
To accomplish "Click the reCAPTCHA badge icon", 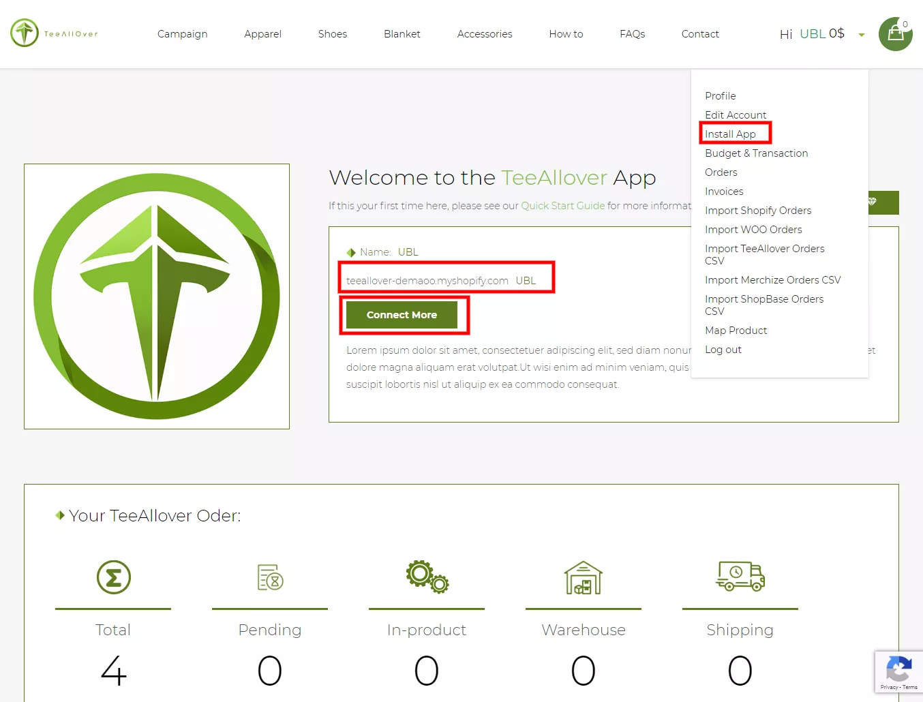I will coord(898,671).
